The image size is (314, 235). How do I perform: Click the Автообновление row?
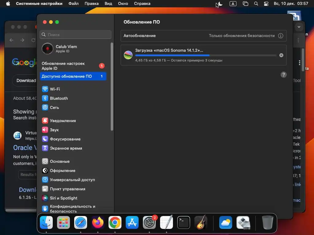coord(204,36)
